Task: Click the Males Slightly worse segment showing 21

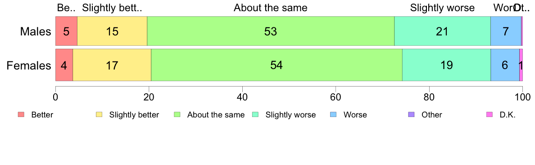Action: [443, 31]
